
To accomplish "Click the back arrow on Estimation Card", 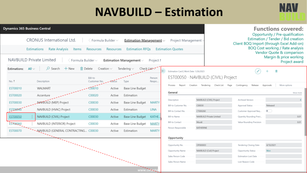I will coord(163,71).
